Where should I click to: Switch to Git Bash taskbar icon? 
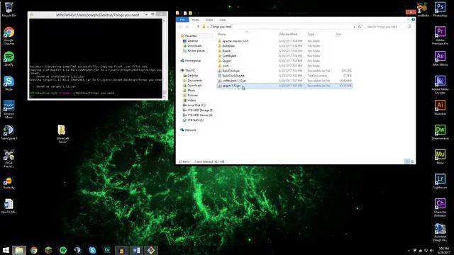(x=151, y=250)
